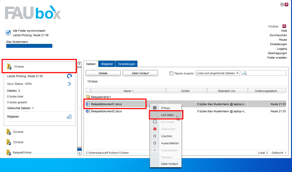
Task: Click the sync refresh icon for 1Ordner
Action: pos(69,76)
